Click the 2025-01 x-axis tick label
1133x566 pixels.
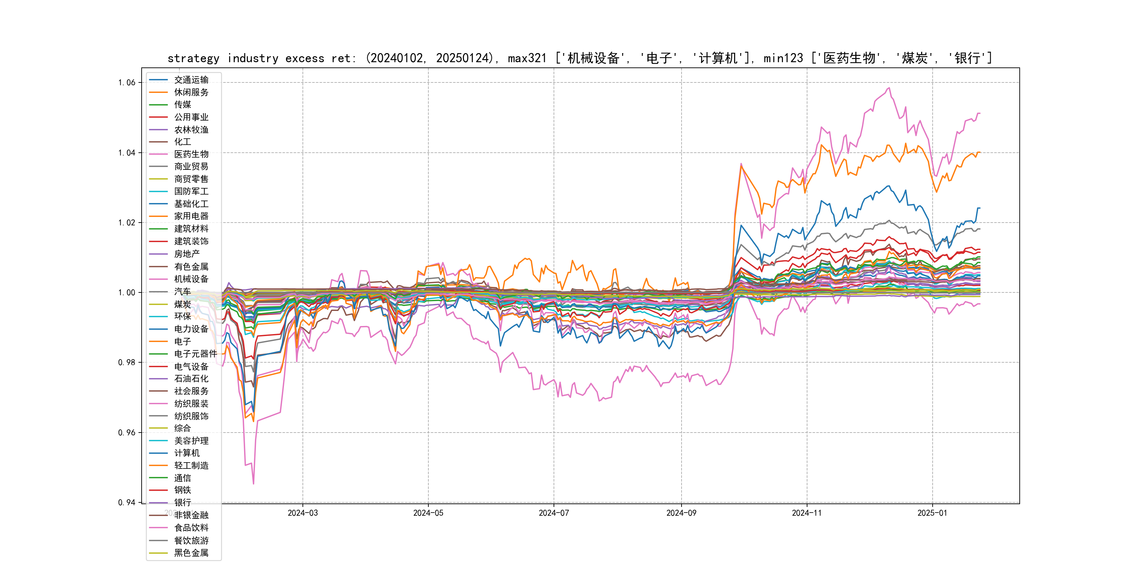(932, 513)
